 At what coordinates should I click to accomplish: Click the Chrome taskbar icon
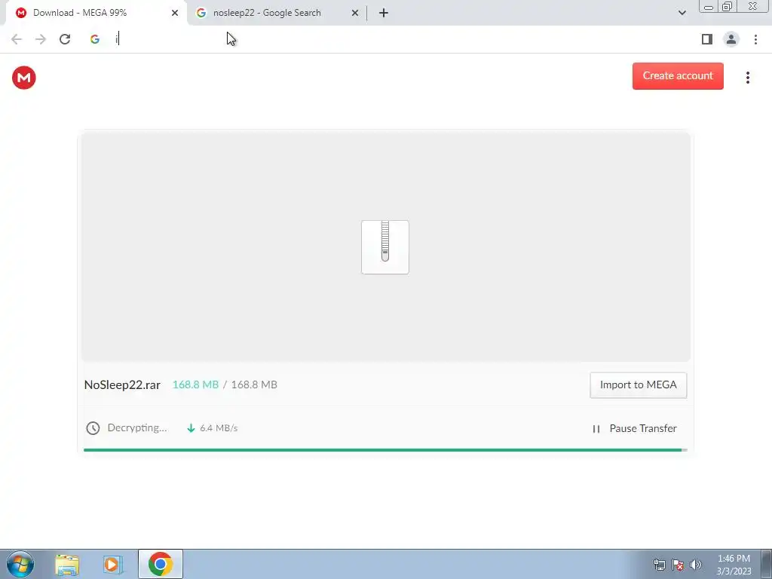[160, 564]
